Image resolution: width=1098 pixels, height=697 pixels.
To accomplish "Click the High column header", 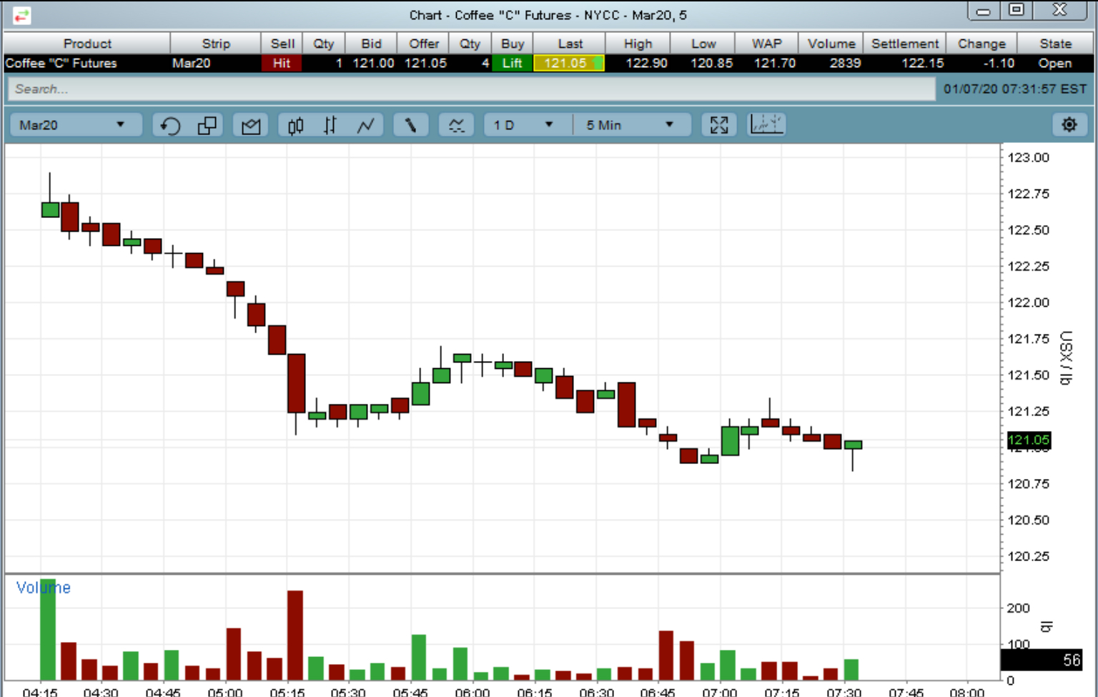I will tap(638, 44).
